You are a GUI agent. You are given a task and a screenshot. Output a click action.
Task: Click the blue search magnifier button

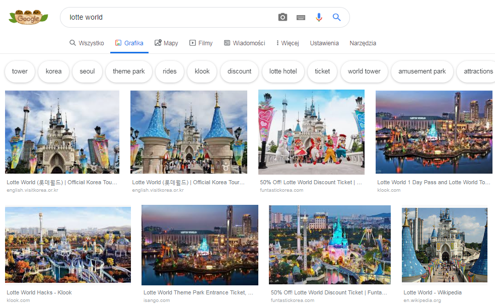click(336, 17)
